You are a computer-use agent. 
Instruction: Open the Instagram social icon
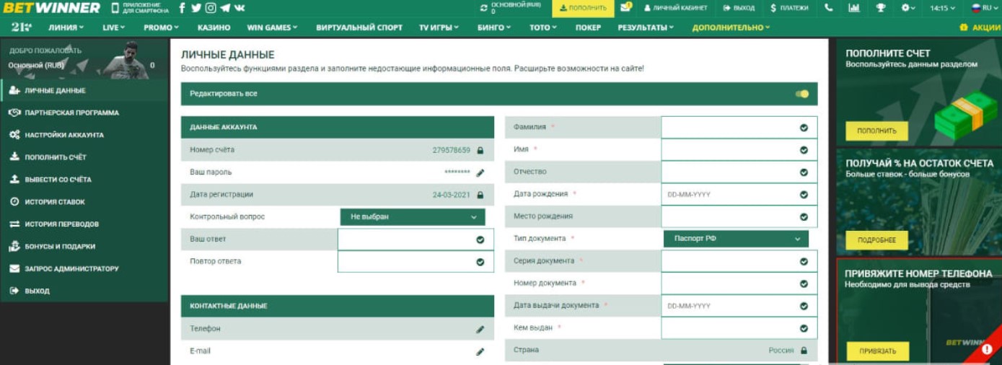click(211, 8)
